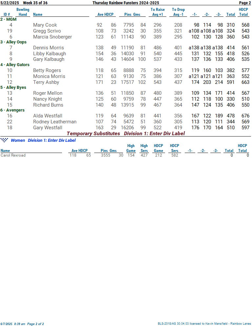Select the name Gary Westfall

[48, 128]
